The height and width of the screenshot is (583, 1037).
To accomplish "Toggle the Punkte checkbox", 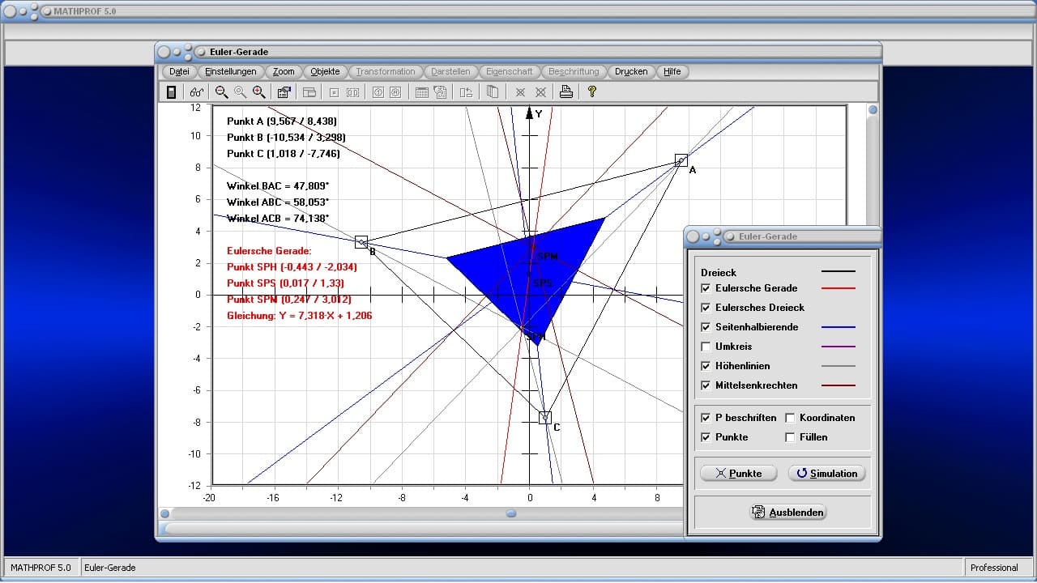I will [x=706, y=437].
